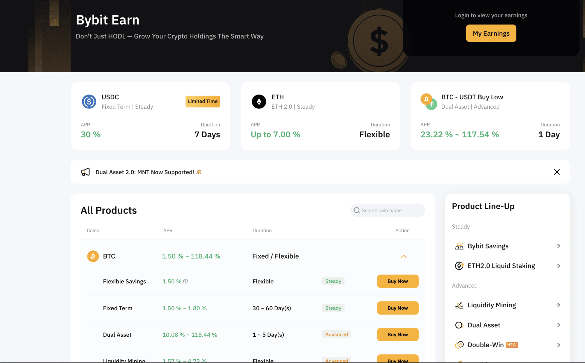
Task: Click Buy Now for BTC Flexible Savings
Action: [x=397, y=281]
